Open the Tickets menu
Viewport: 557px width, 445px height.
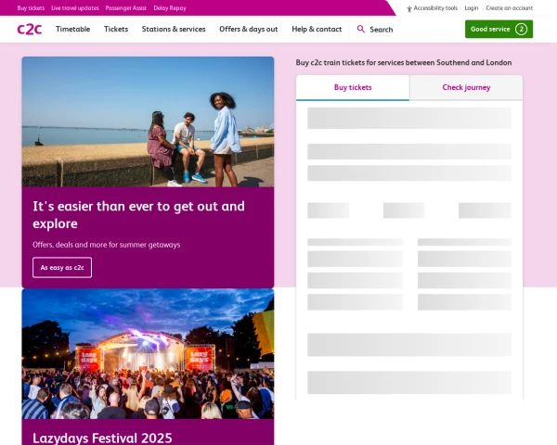[x=116, y=29]
